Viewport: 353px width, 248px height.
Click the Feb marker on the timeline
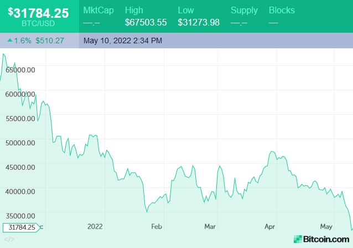click(x=157, y=226)
